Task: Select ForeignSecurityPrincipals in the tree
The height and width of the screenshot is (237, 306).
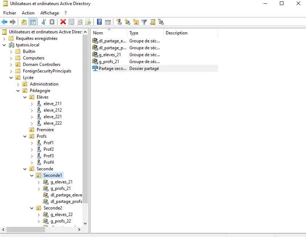Action: [x=47, y=71]
